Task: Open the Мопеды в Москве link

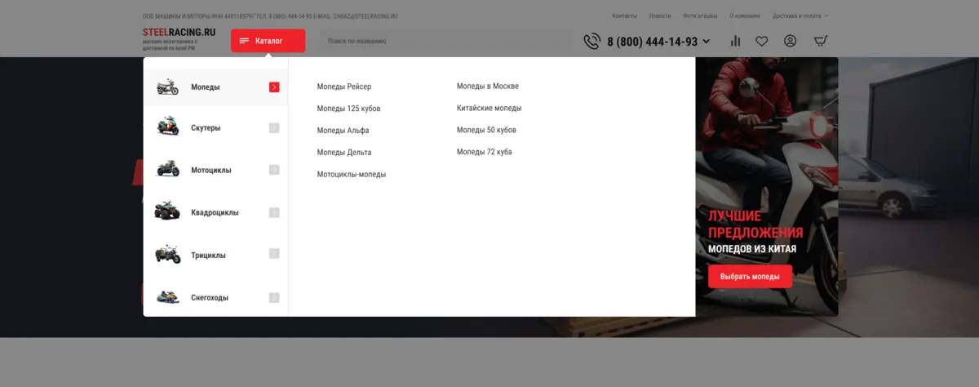Action: point(488,86)
